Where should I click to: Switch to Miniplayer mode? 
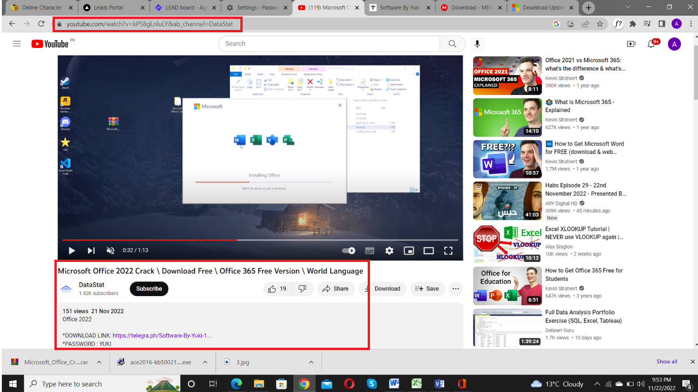point(408,250)
